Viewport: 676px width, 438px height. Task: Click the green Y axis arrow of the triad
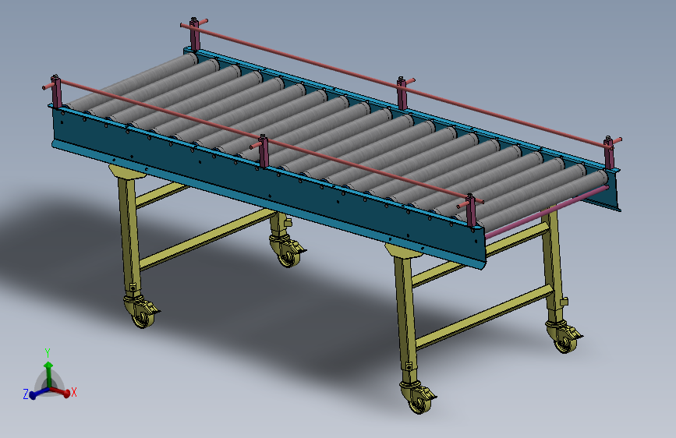point(48,373)
